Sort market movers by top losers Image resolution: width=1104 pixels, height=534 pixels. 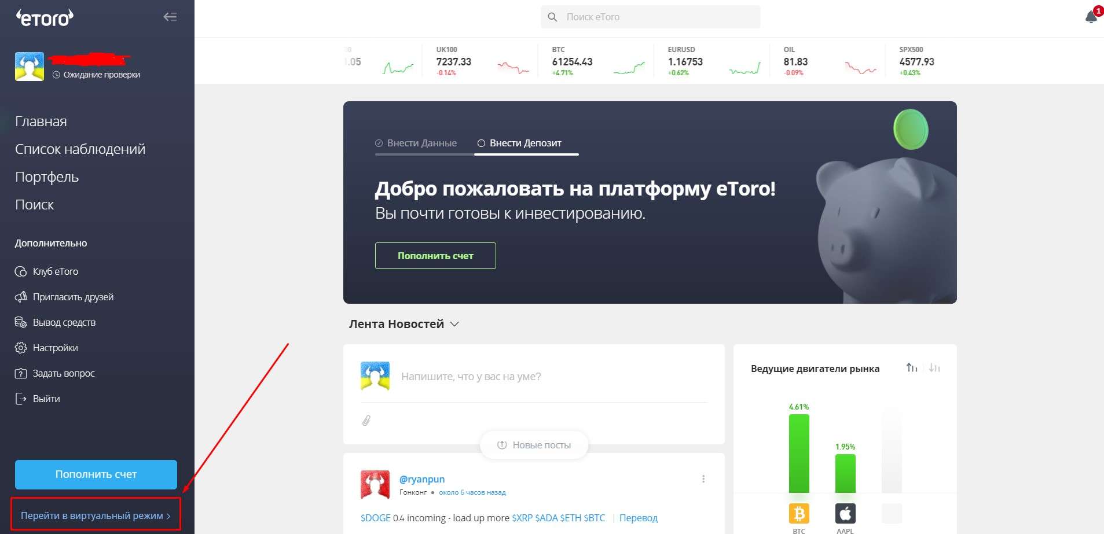coord(934,368)
